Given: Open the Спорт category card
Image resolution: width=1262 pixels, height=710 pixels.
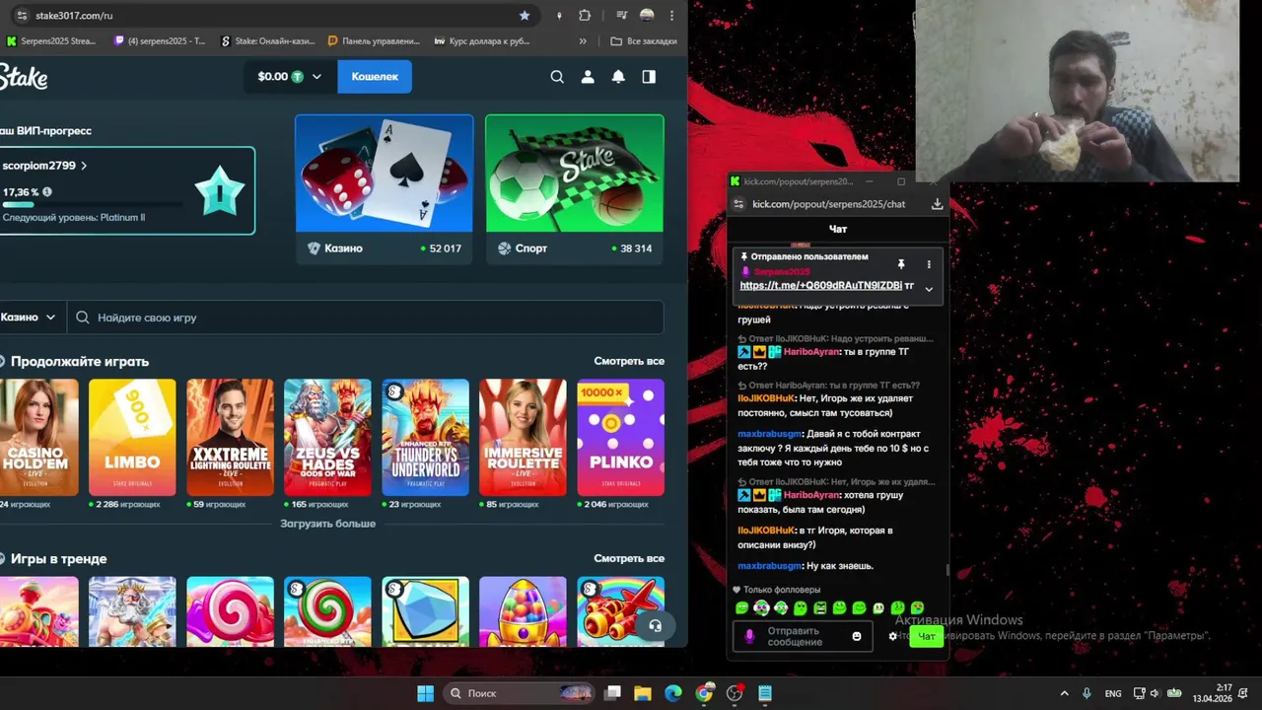Looking at the screenshot, I should (x=574, y=189).
